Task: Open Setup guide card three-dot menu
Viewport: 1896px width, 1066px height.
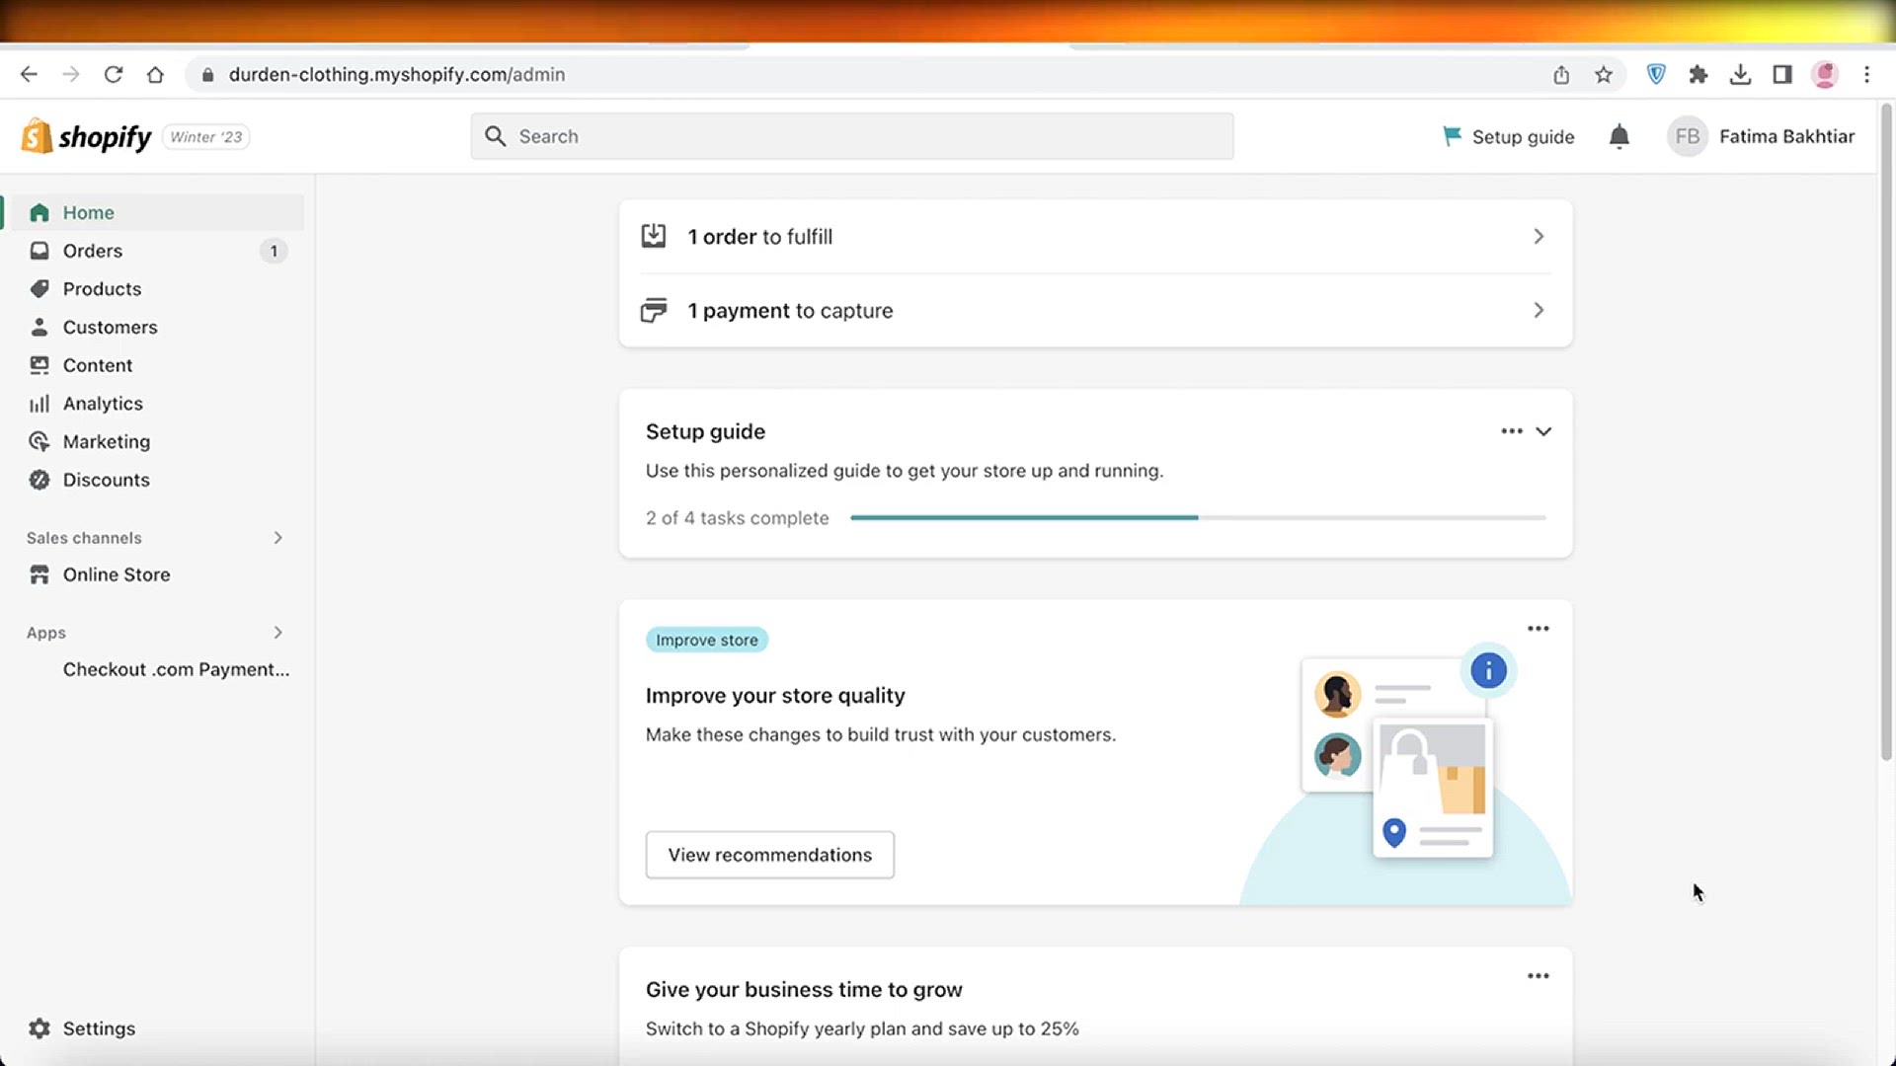Action: click(1512, 431)
